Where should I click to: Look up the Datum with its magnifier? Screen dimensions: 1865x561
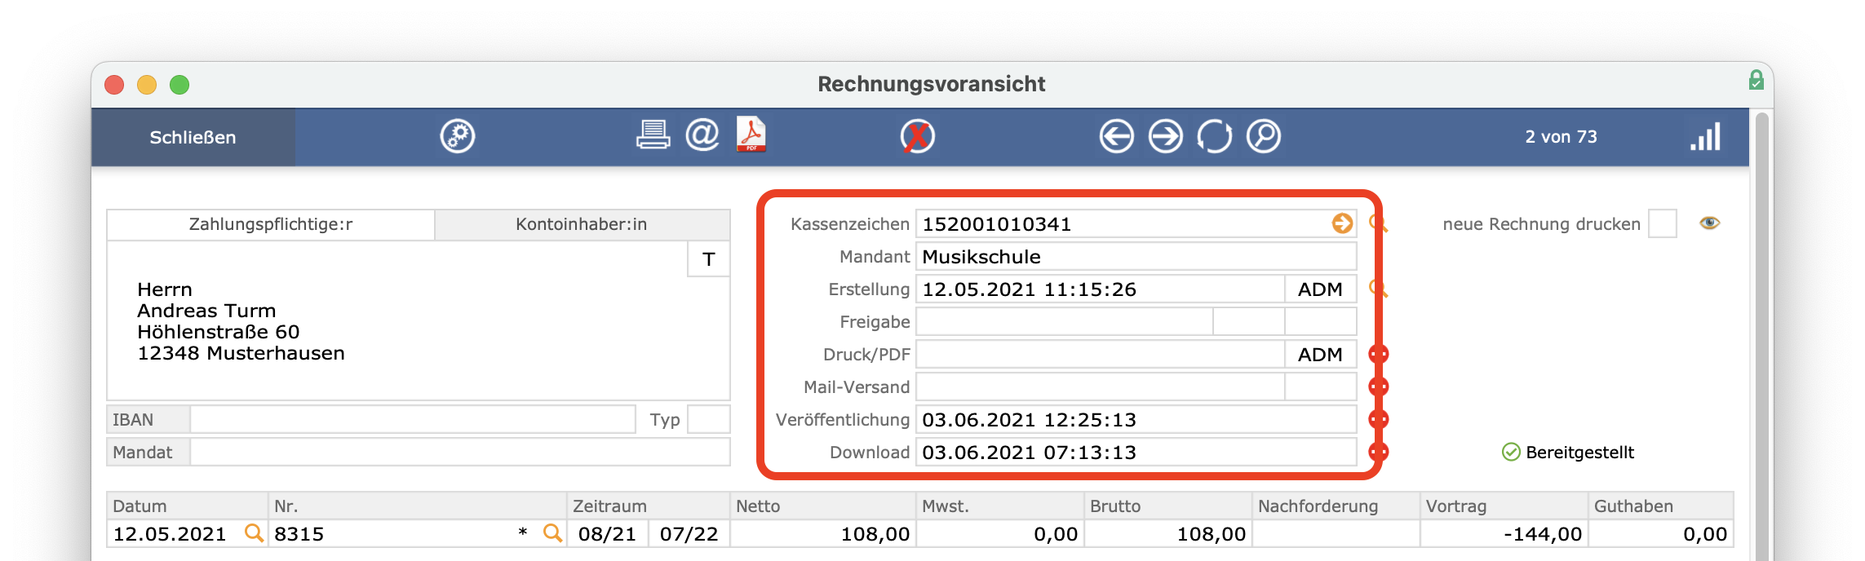tap(254, 533)
